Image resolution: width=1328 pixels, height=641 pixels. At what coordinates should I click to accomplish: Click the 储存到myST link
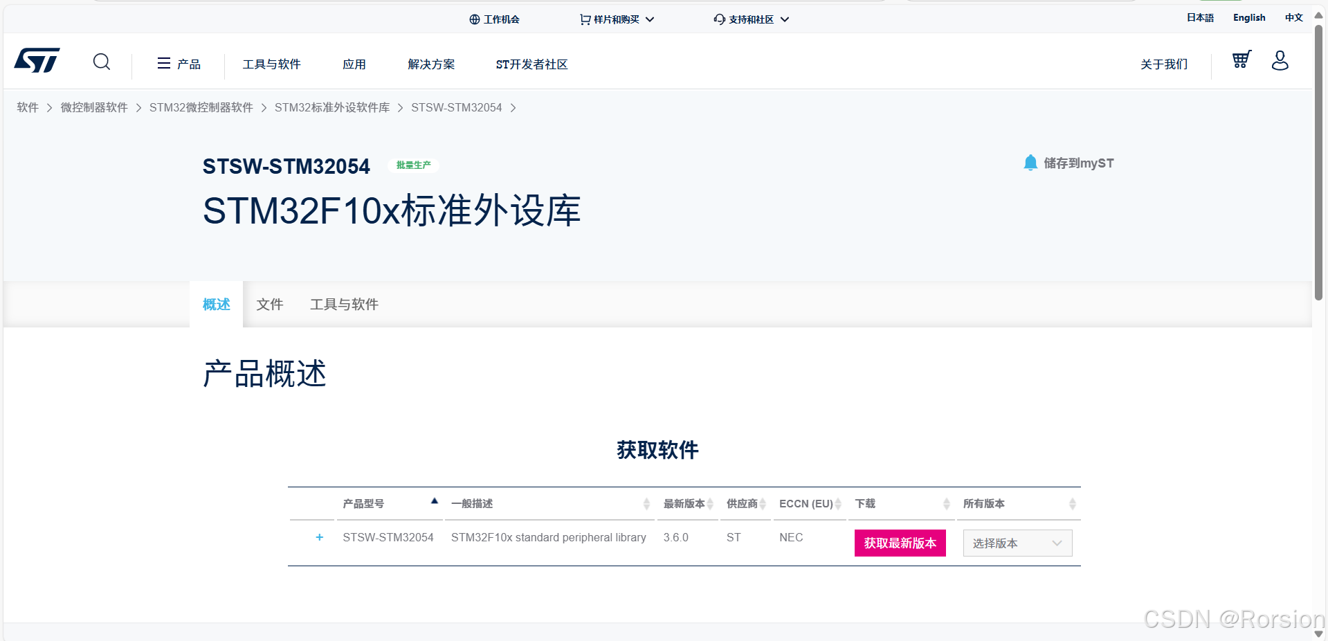tap(1078, 163)
